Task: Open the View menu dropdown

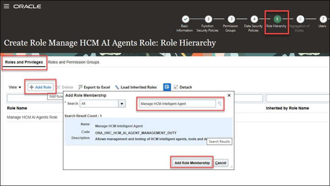Action: pos(15,87)
